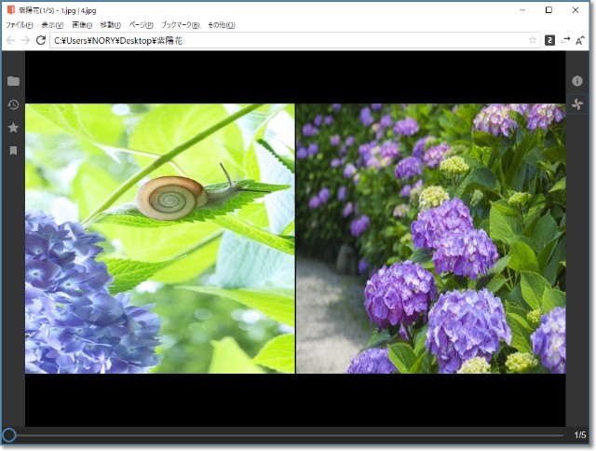Go back with the left arrow button
The image size is (596, 451).
click(x=10, y=41)
